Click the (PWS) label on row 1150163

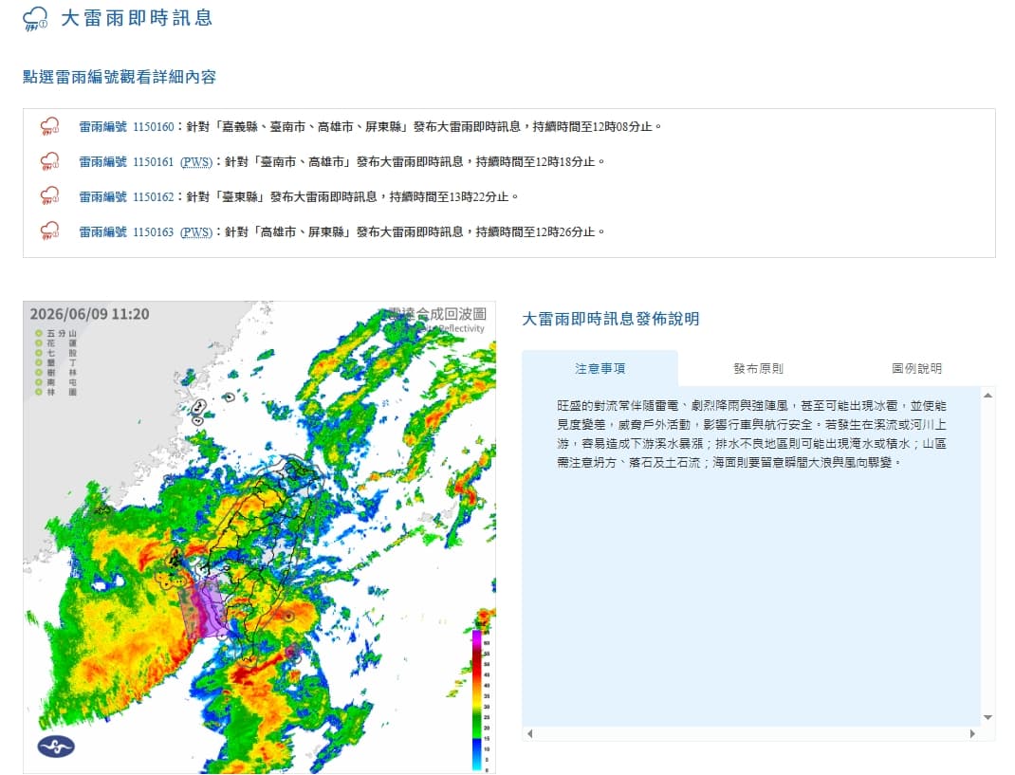click(196, 231)
